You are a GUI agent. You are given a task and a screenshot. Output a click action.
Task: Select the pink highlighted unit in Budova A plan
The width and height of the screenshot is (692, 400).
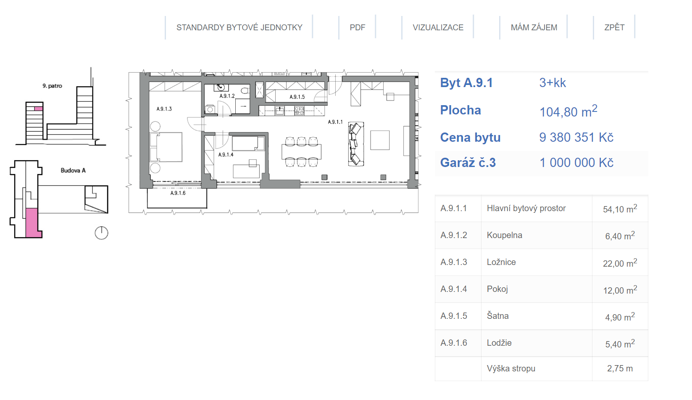coord(32,223)
